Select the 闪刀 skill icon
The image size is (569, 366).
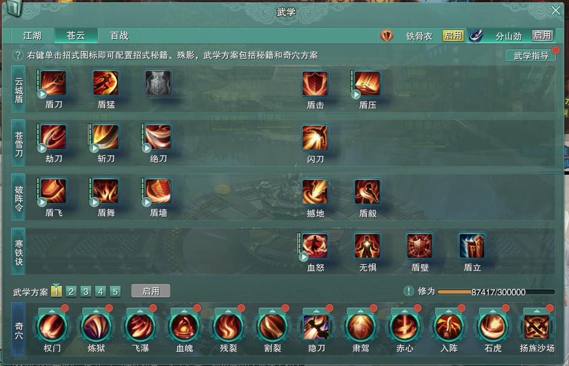point(315,138)
